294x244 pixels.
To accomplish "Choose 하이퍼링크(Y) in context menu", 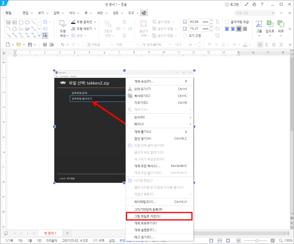I will coord(160,202).
